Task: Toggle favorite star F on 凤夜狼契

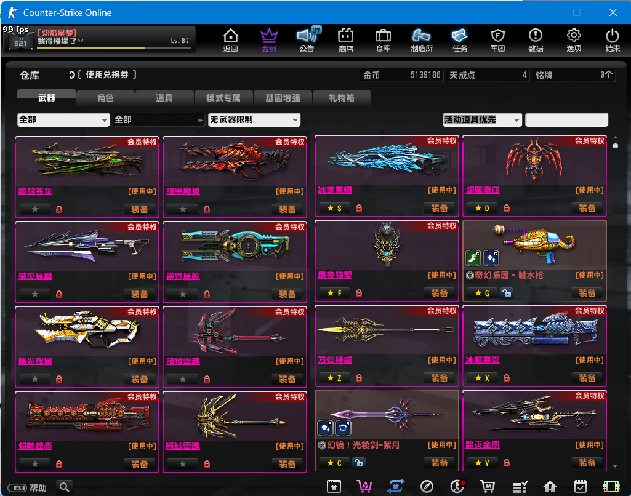Action: click(334, 293)
